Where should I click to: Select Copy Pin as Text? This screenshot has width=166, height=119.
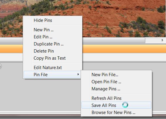point(53,58)
